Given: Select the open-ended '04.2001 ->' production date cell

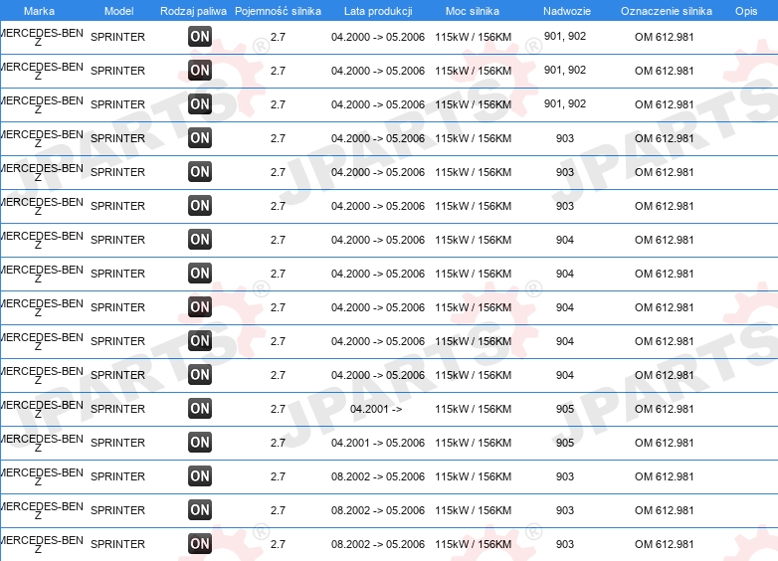Looking at the screenshot, I should tap(376, 409).
